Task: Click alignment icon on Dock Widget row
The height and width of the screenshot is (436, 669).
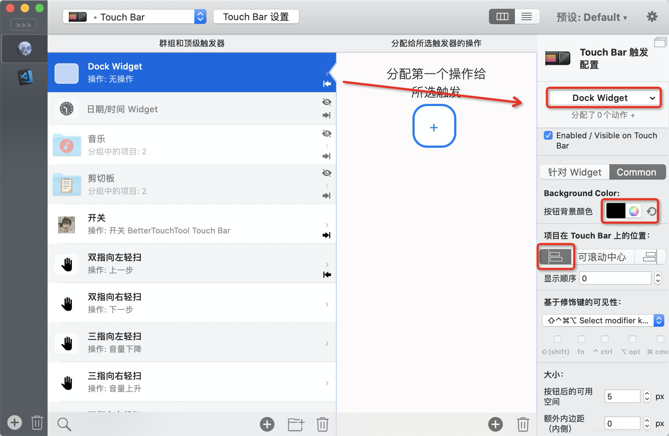Action: pos(327,84)
